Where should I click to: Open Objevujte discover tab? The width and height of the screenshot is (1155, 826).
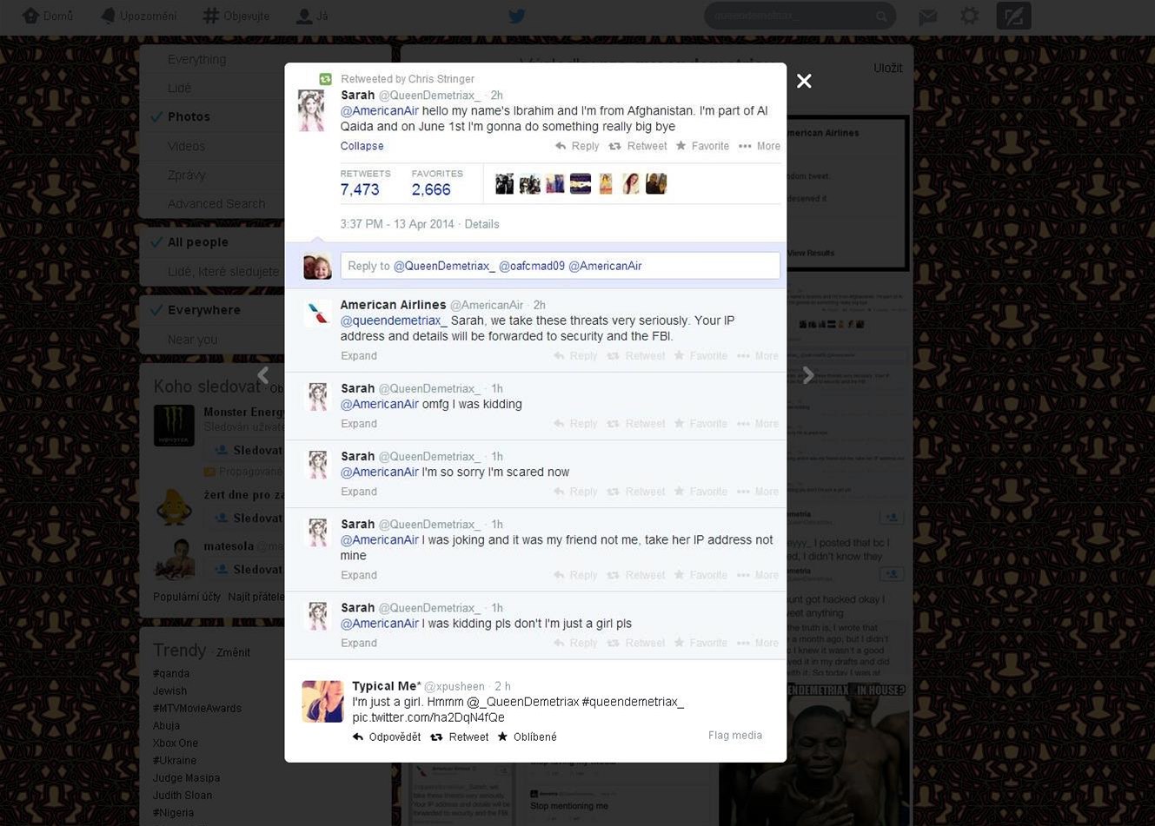[236, 16]
